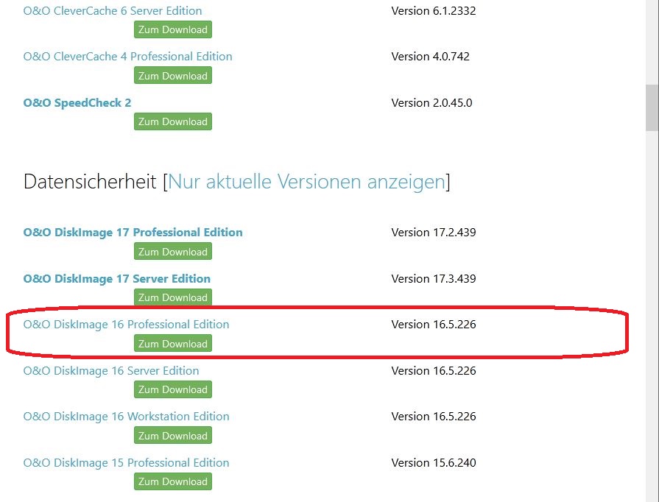The height and width of the screenshot is (502, 659).
Task: Click Zum Download under DiskImage 17 Server Edition
Action: [173, 297]
